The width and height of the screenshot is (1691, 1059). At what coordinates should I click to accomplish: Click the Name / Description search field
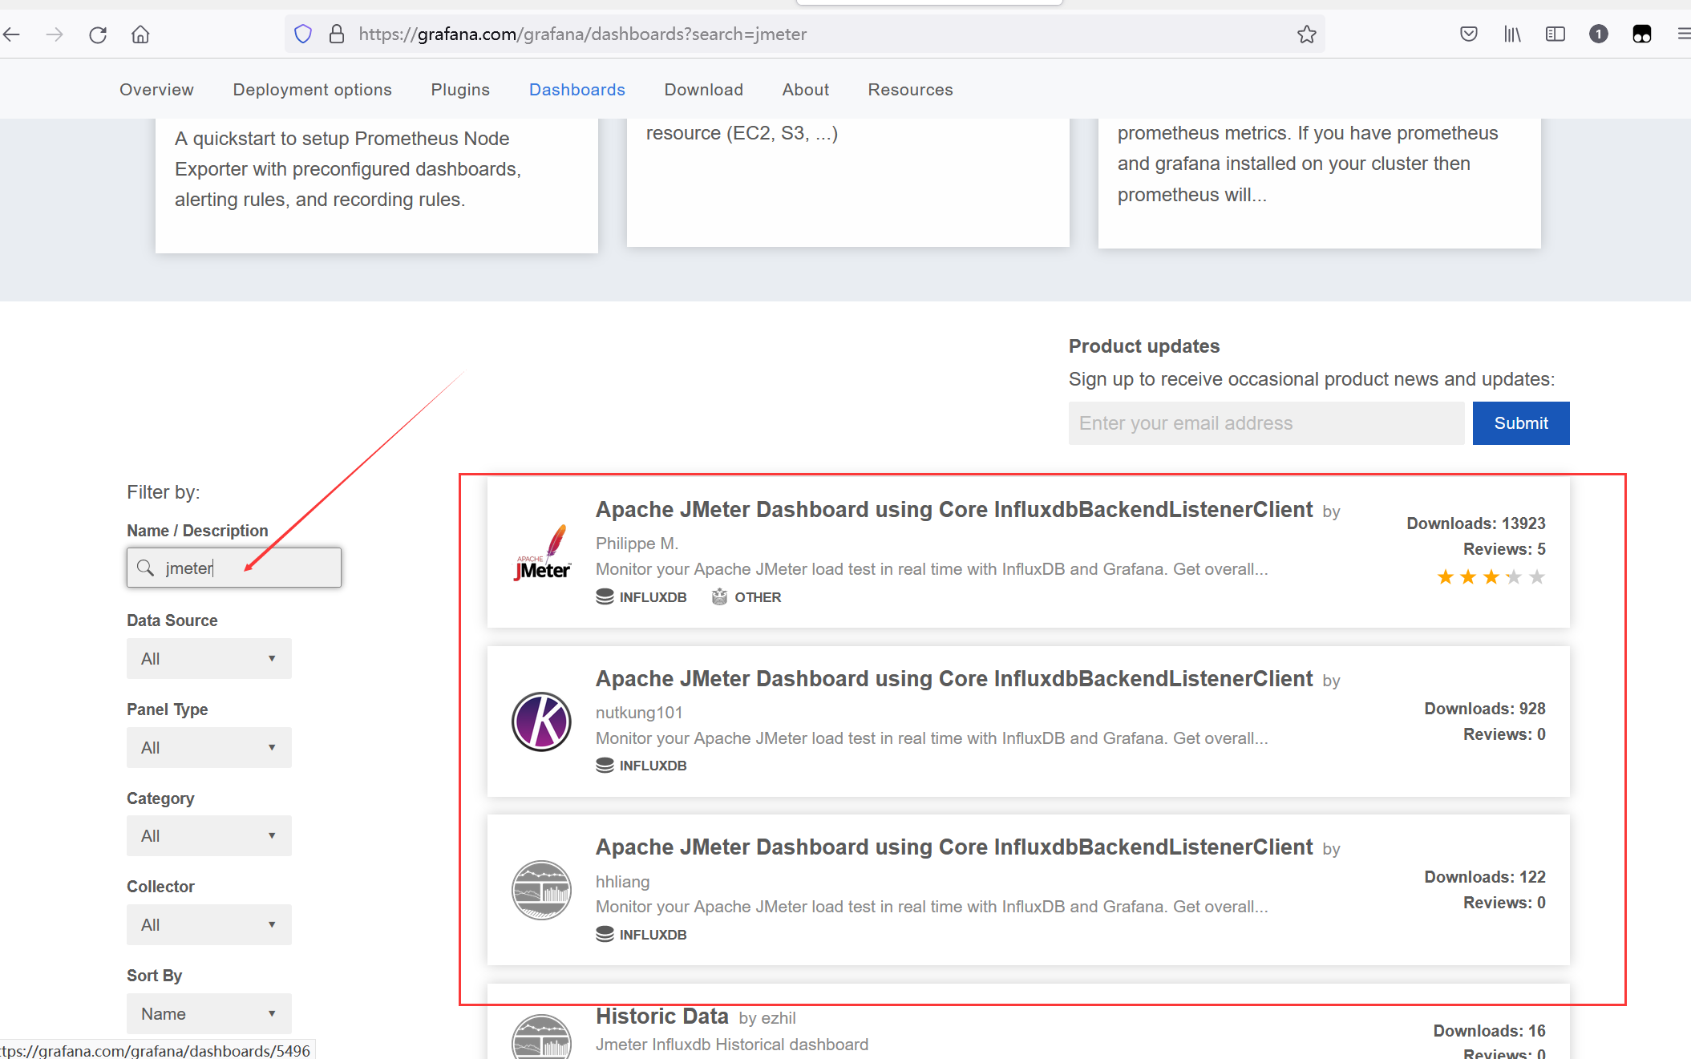tap(234, 568)
